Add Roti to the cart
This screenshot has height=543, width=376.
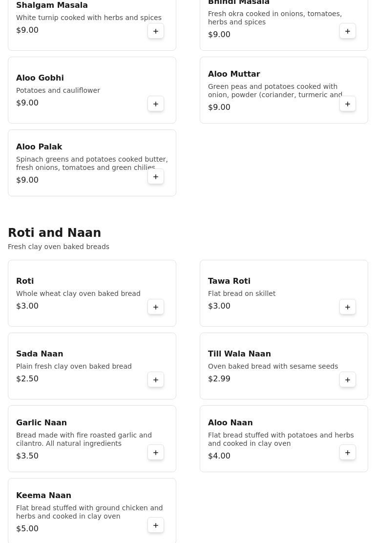click(156, 307)
